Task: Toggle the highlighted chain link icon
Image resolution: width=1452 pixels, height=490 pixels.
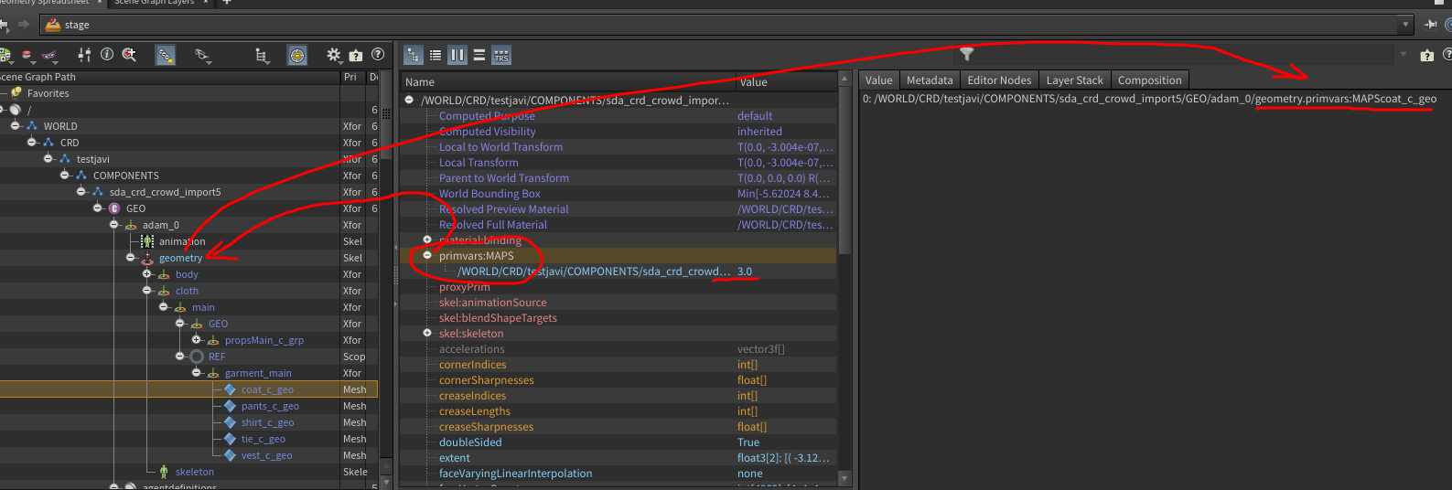Action: pyautogui.click(x=165, y=56)
